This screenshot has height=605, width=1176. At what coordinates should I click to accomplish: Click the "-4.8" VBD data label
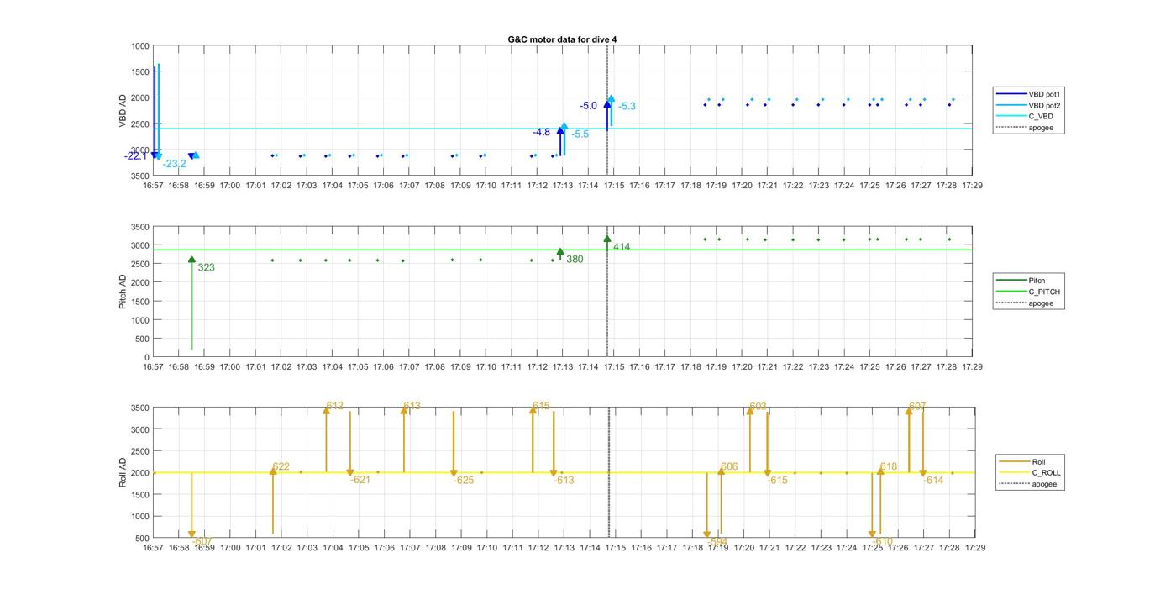click(542, 133)
